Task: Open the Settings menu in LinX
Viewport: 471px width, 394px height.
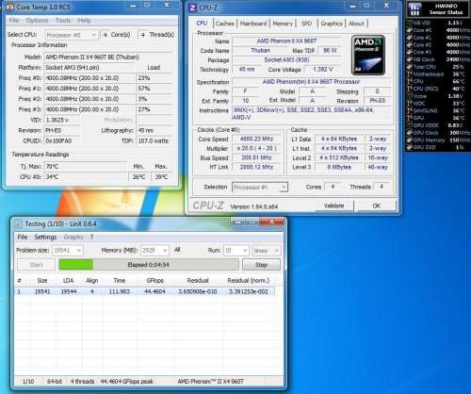Action: tap(45, 237)
